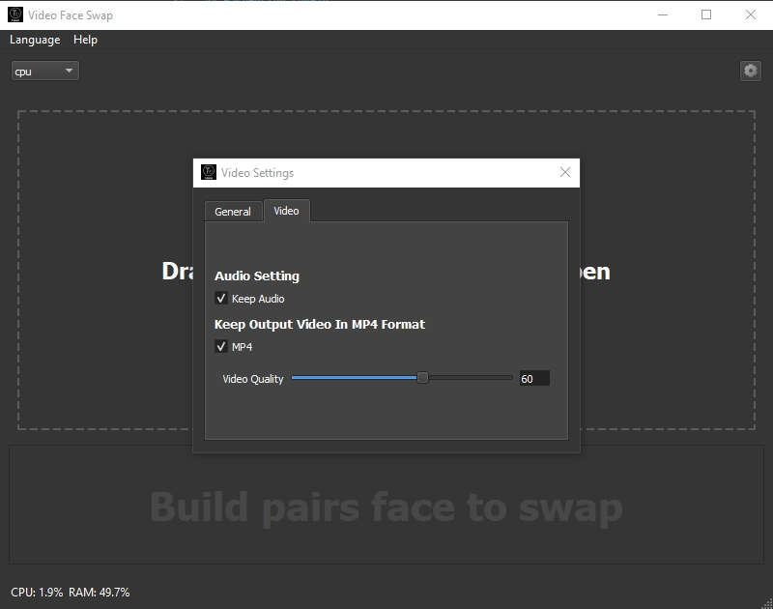
Task: Click the Video Settings dialog title bar
Action: coord(386,173)
